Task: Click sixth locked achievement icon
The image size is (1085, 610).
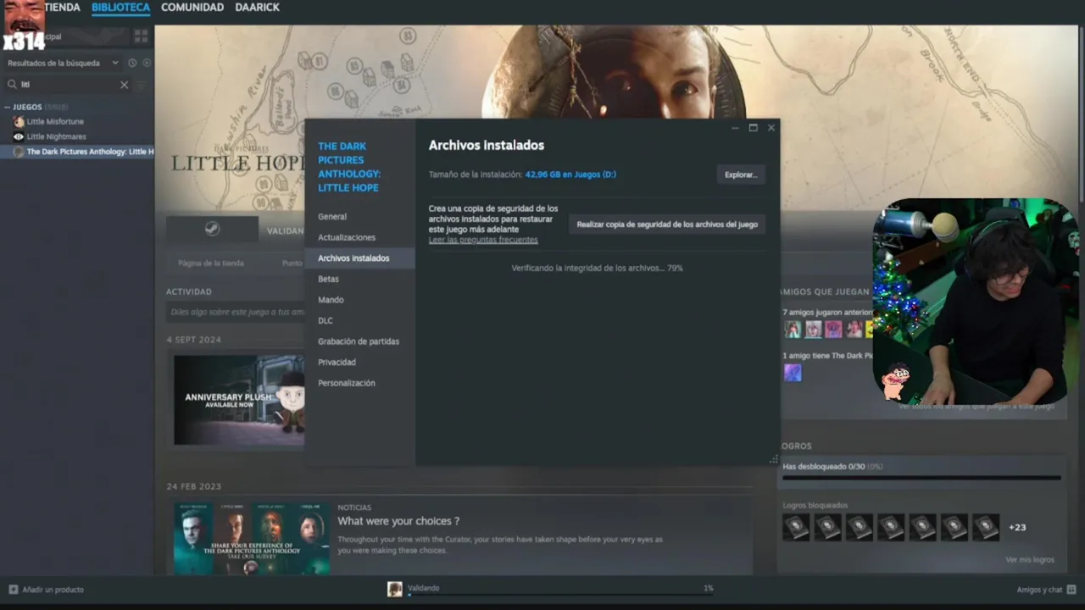Action: [954, 527]
